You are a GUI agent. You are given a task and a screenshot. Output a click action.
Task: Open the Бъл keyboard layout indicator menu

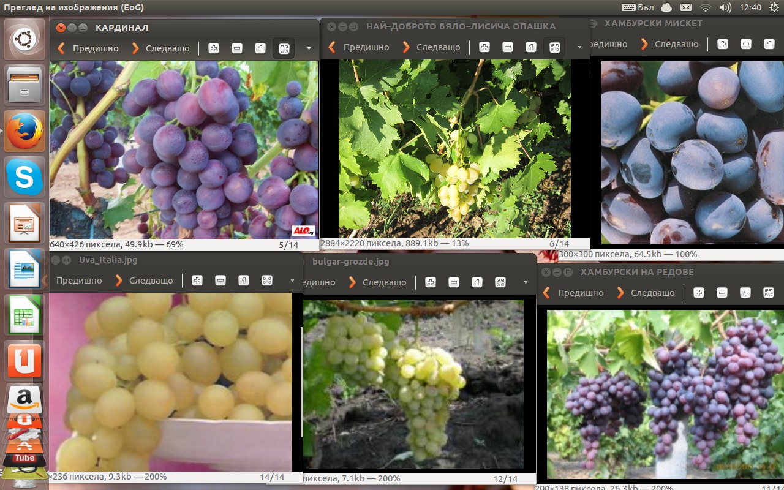click(x=636, y=7)
